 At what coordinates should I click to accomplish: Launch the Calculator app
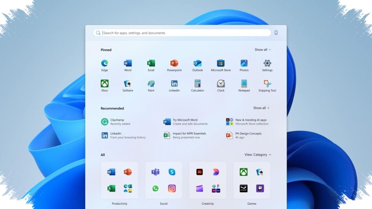coord(197,86)
